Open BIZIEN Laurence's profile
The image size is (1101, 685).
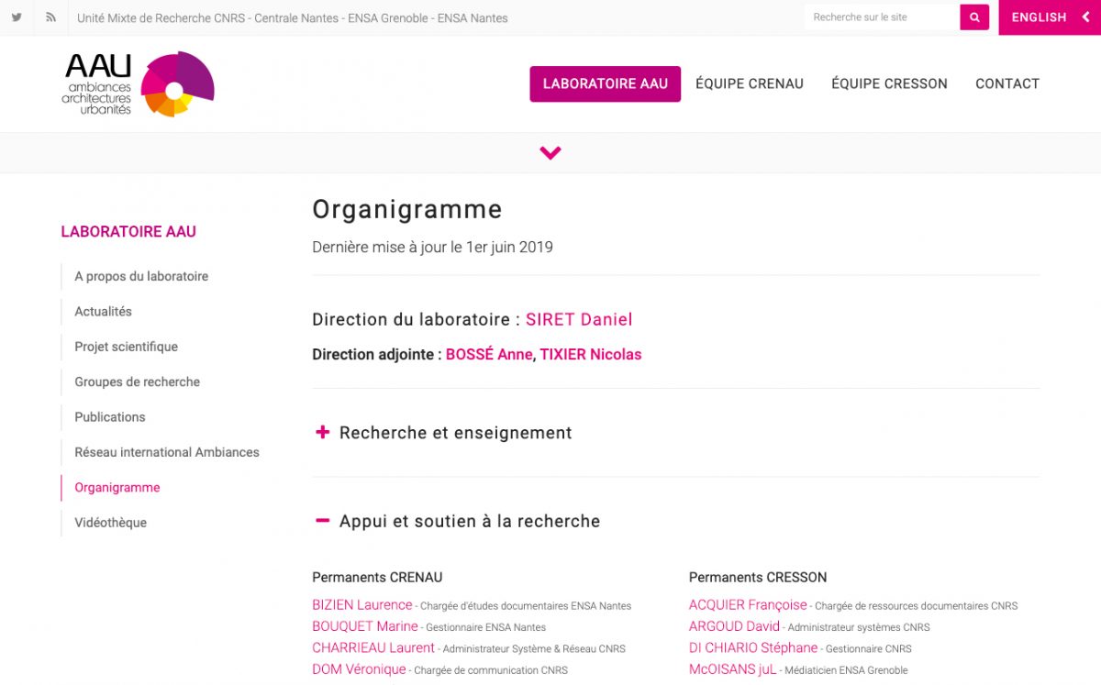(x=361, y=605)
